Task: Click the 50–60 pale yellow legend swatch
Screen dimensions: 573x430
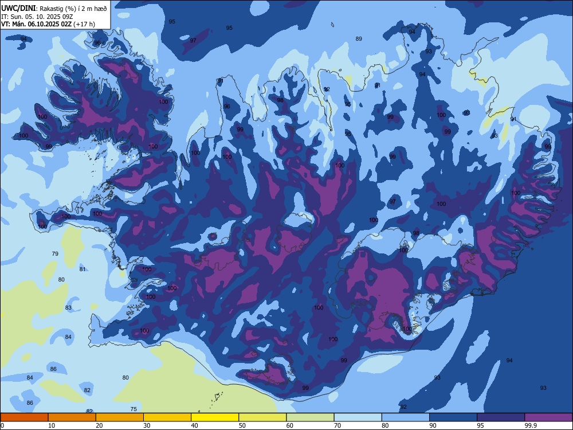Action: tap(262, 417)
